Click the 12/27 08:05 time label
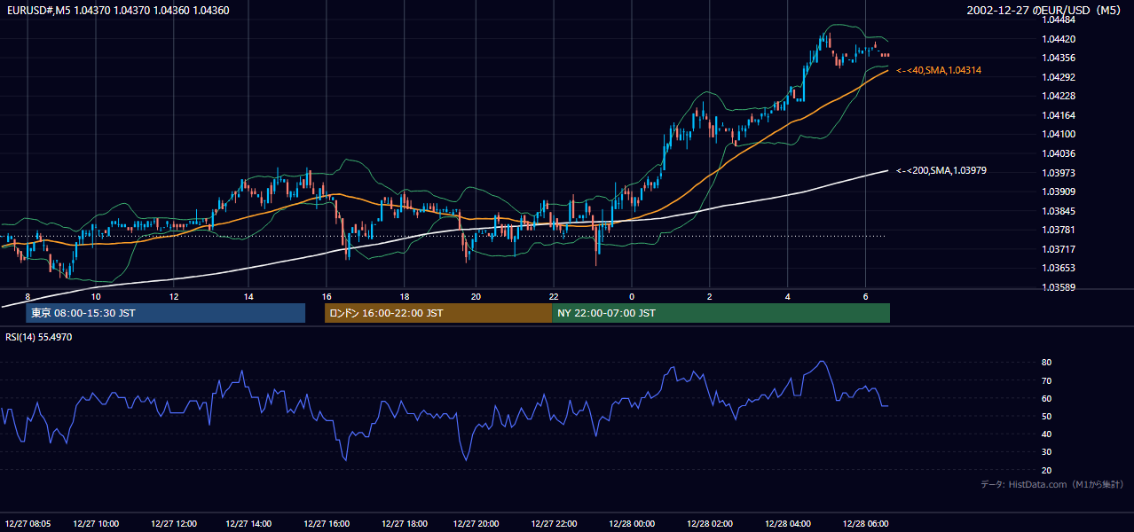 (27, 523)
